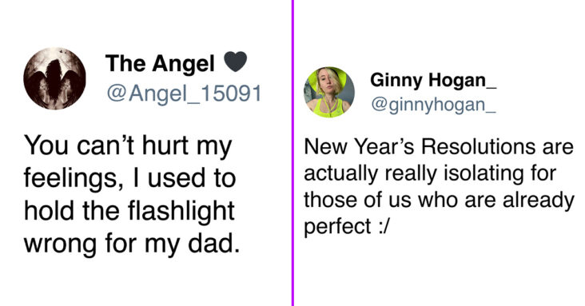The width and height of the screenshot is (585, 306).
Task: Open The Angel's dark winged profile picture
Action: [54, 78]
